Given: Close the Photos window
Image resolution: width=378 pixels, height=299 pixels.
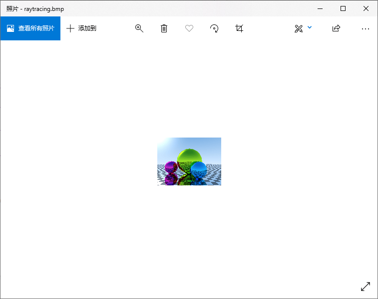Looking at the screenshot, I should (366, 8).
